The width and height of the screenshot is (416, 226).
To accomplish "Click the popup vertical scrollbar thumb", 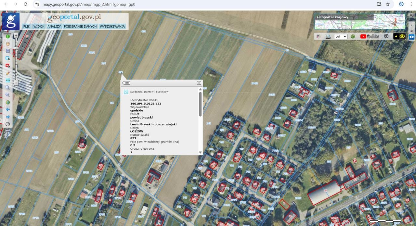I will [x=200, y=104].
